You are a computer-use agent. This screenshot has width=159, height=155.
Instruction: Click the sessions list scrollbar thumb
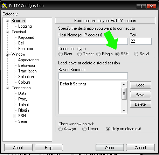tap(124, 94)
